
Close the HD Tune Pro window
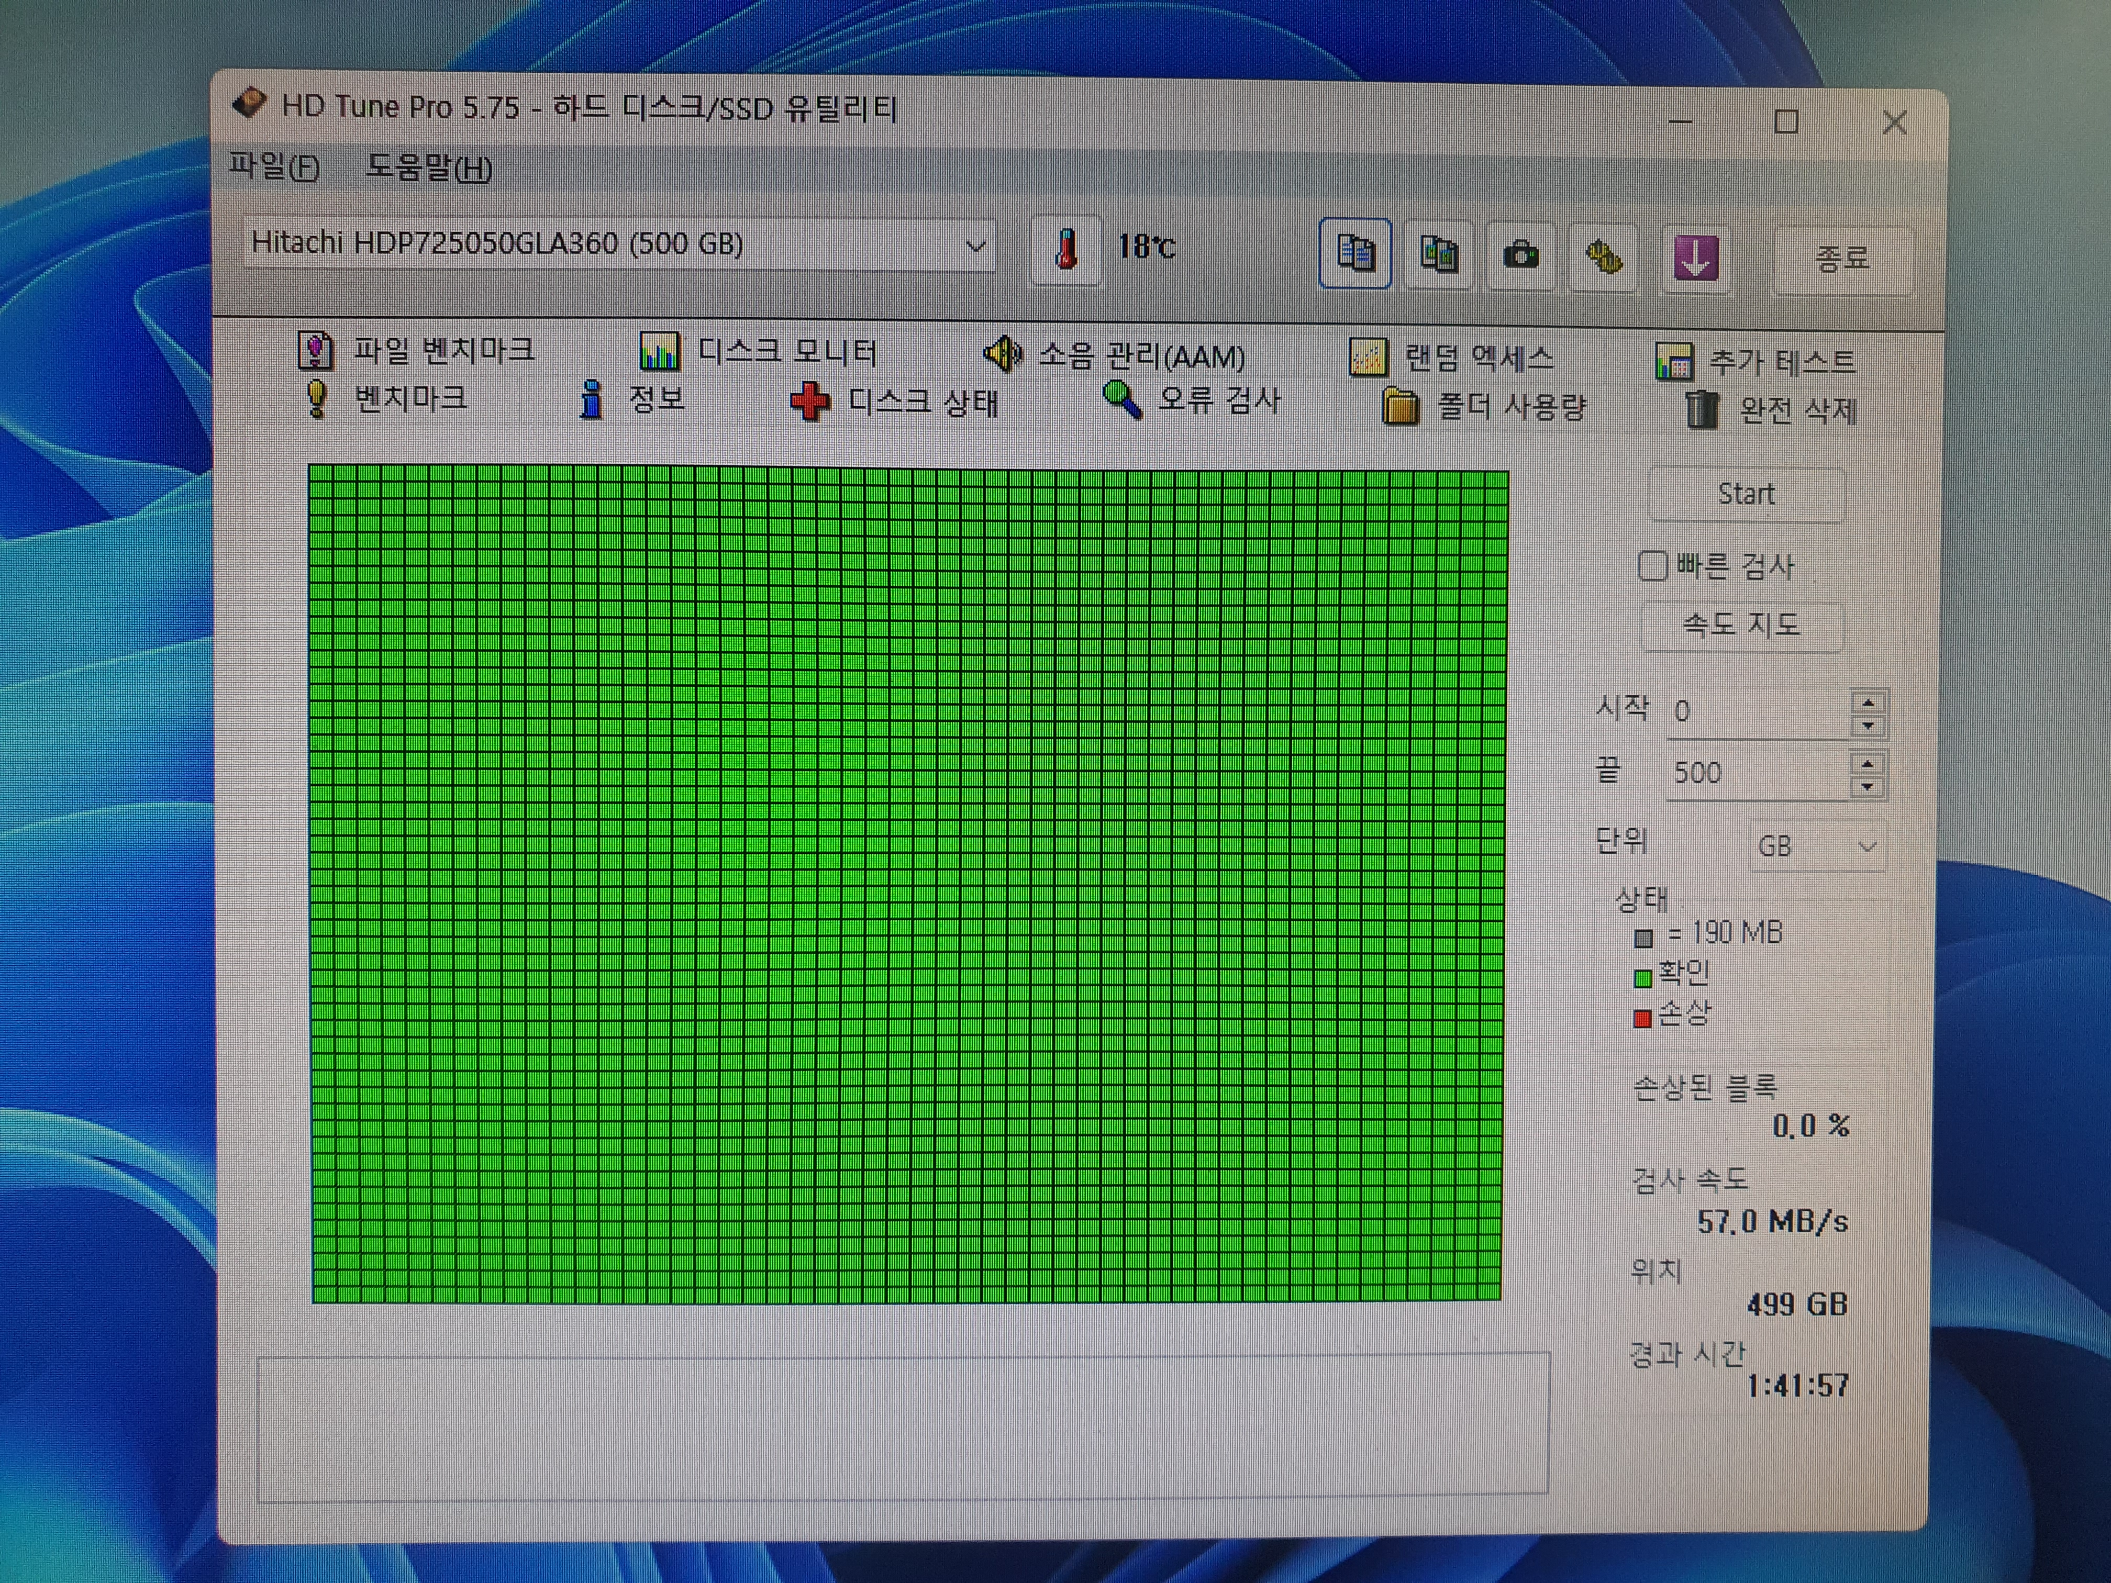click(1894, 122)
